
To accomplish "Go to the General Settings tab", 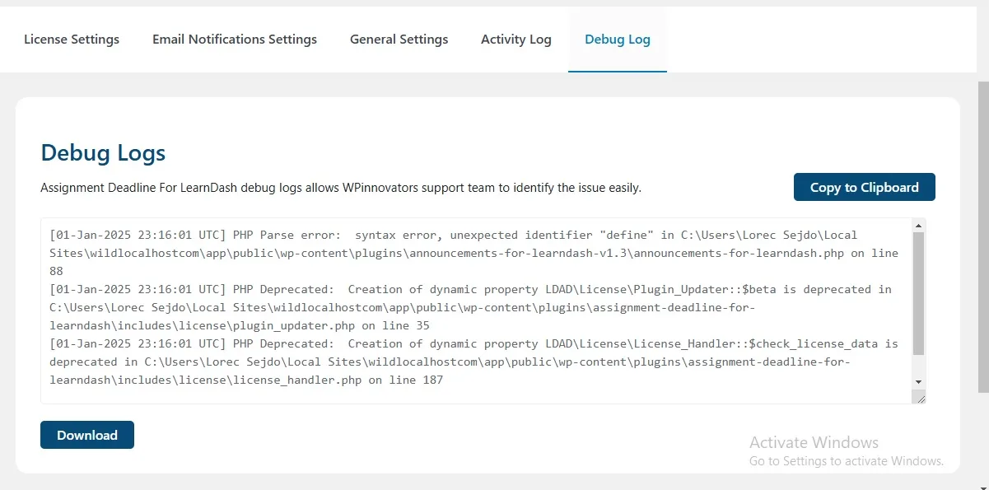I will click(x=399, y=39).
